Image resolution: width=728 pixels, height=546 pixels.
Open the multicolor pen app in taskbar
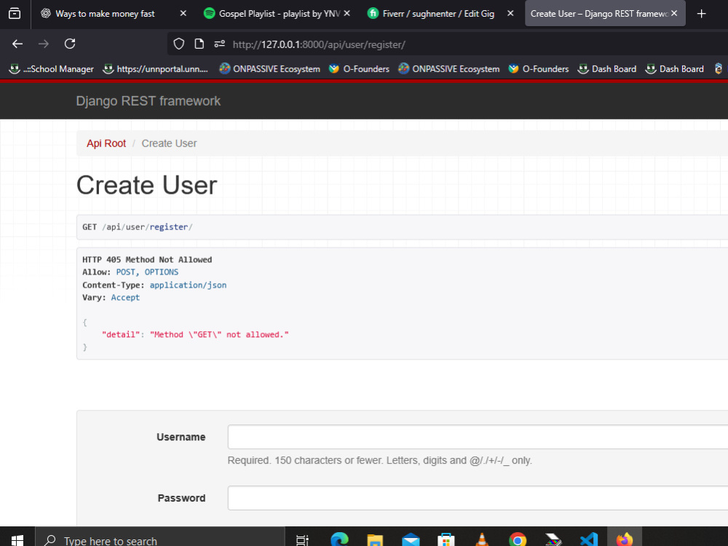[x=553, y=539]
